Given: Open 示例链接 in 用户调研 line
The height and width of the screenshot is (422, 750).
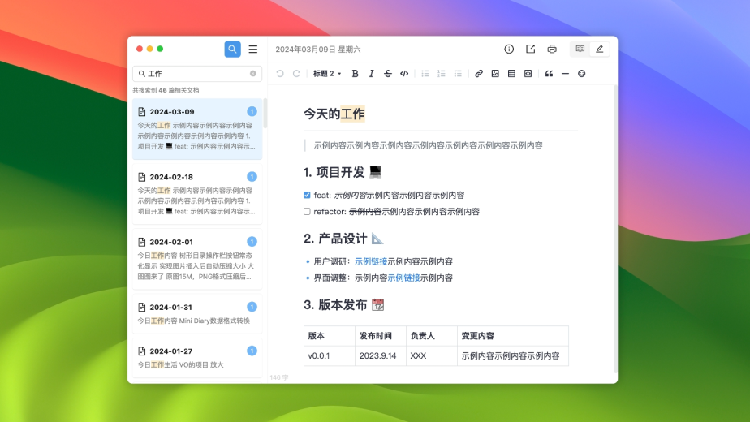Looking at the screenshot, I should tap(371, 261).
